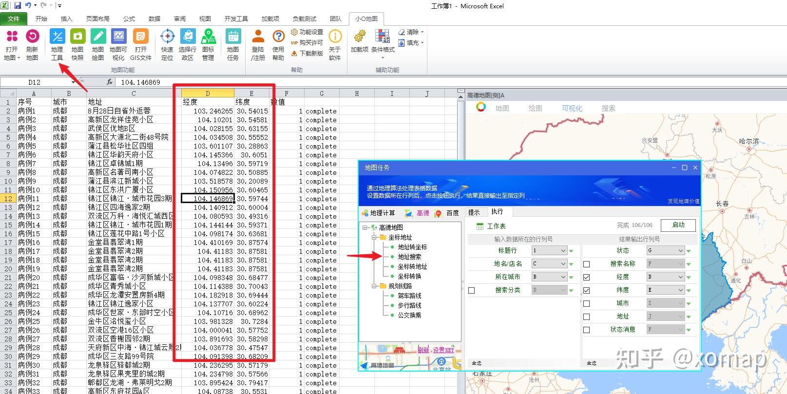Click the 刷新 link under the tree
The image size is (787, 394).
click(423, 350)
